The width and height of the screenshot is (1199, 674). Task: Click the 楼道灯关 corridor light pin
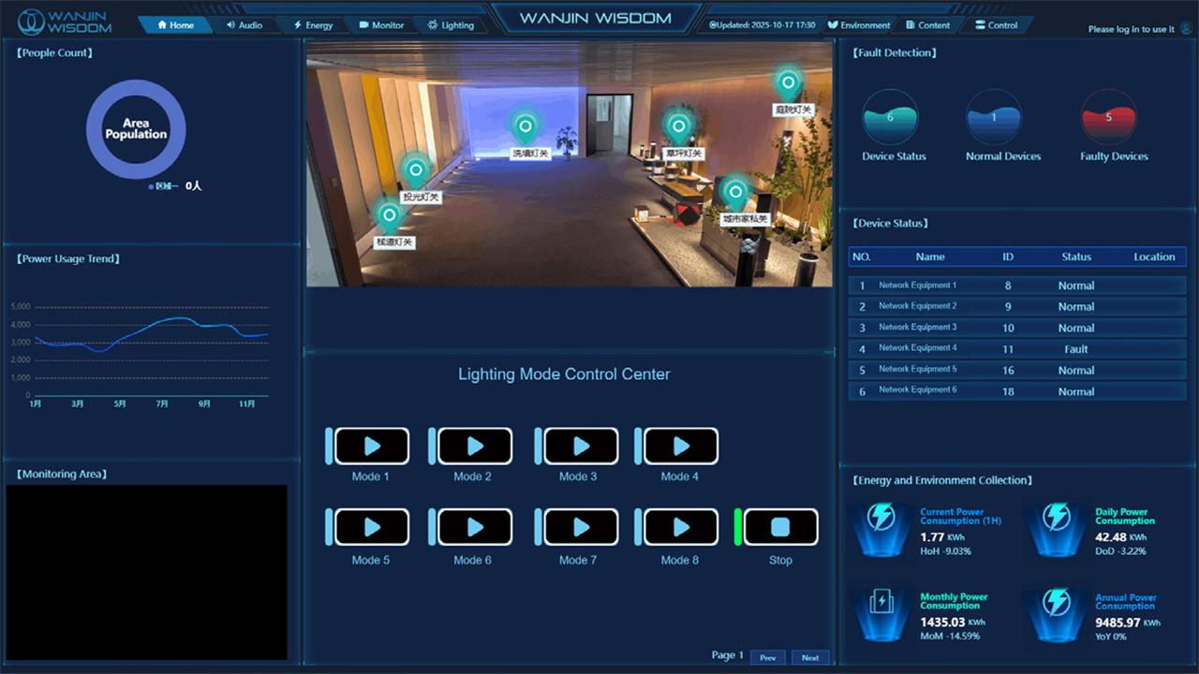[389, 215]
